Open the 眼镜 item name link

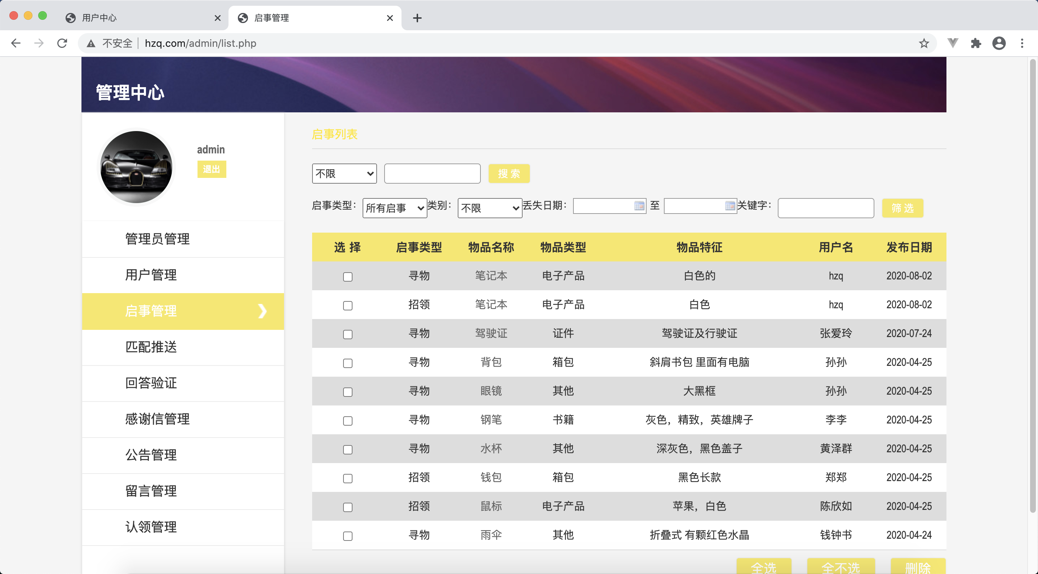491,391
